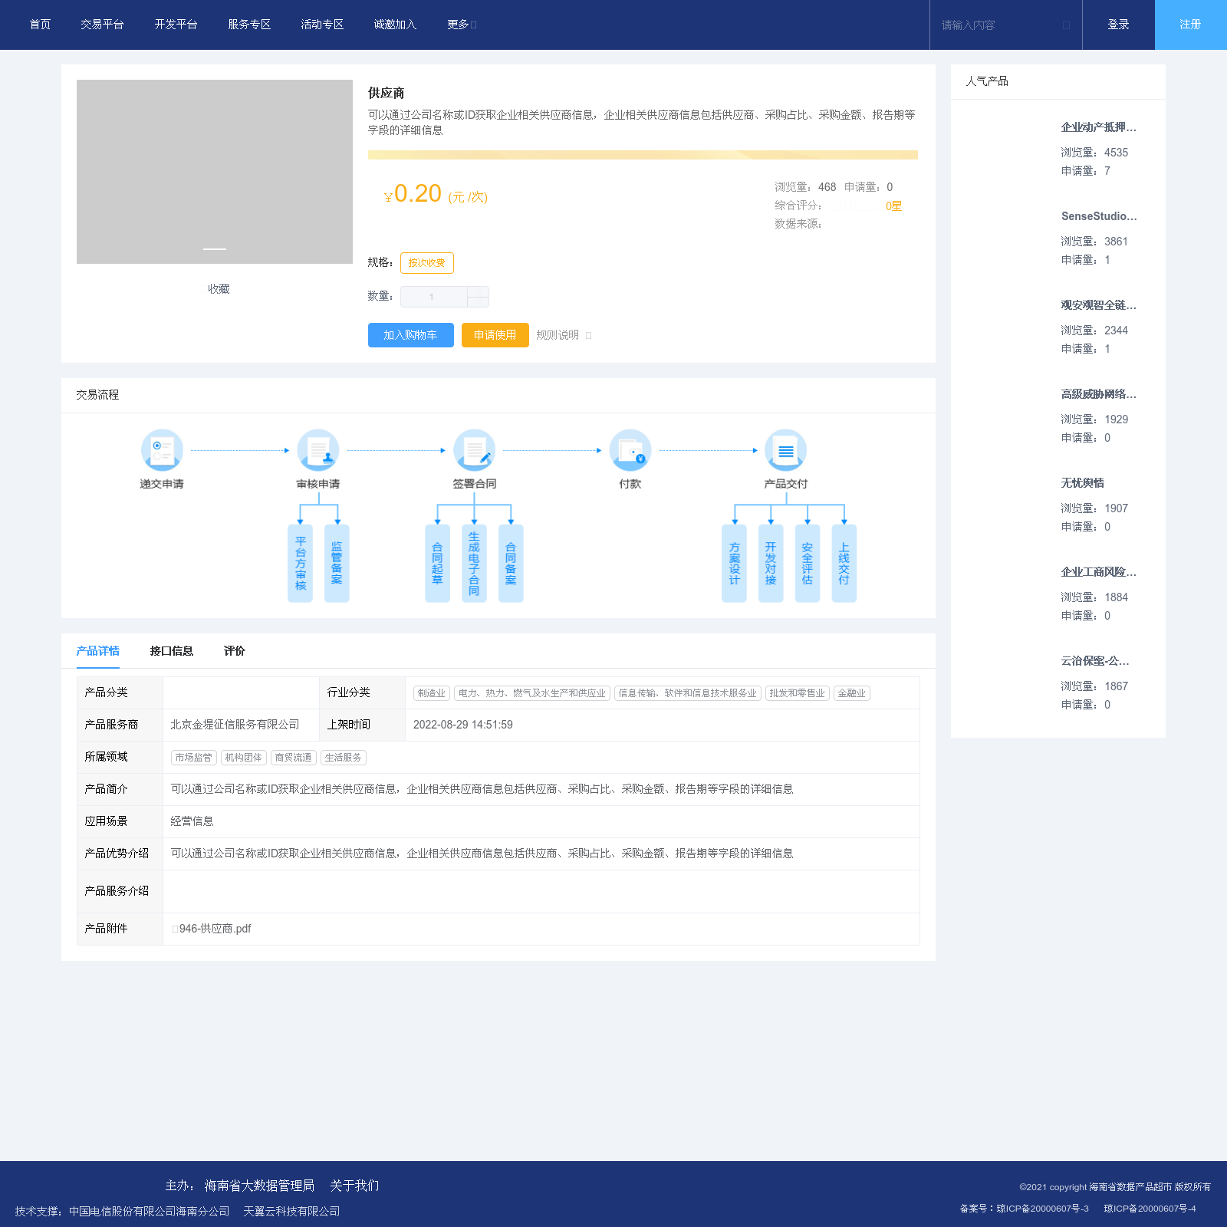Click the 申请使用 button
Screen dimensions: 1227x1227
[x=495, y=335]
